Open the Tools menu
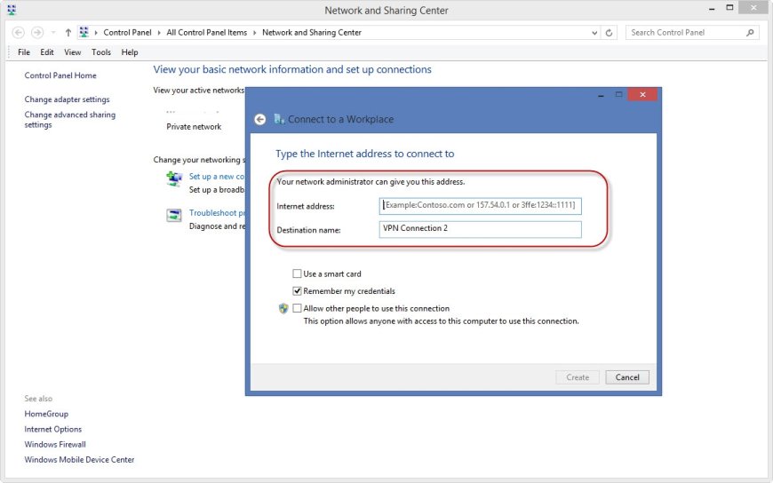The width and height of the screenshot is (773, 483). pyautogui.click(x=101, y=52)
